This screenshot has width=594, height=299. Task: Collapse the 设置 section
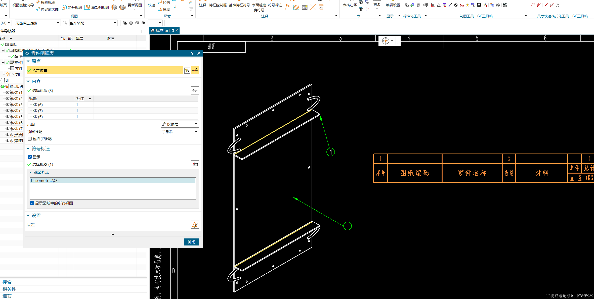coord(28,216)
